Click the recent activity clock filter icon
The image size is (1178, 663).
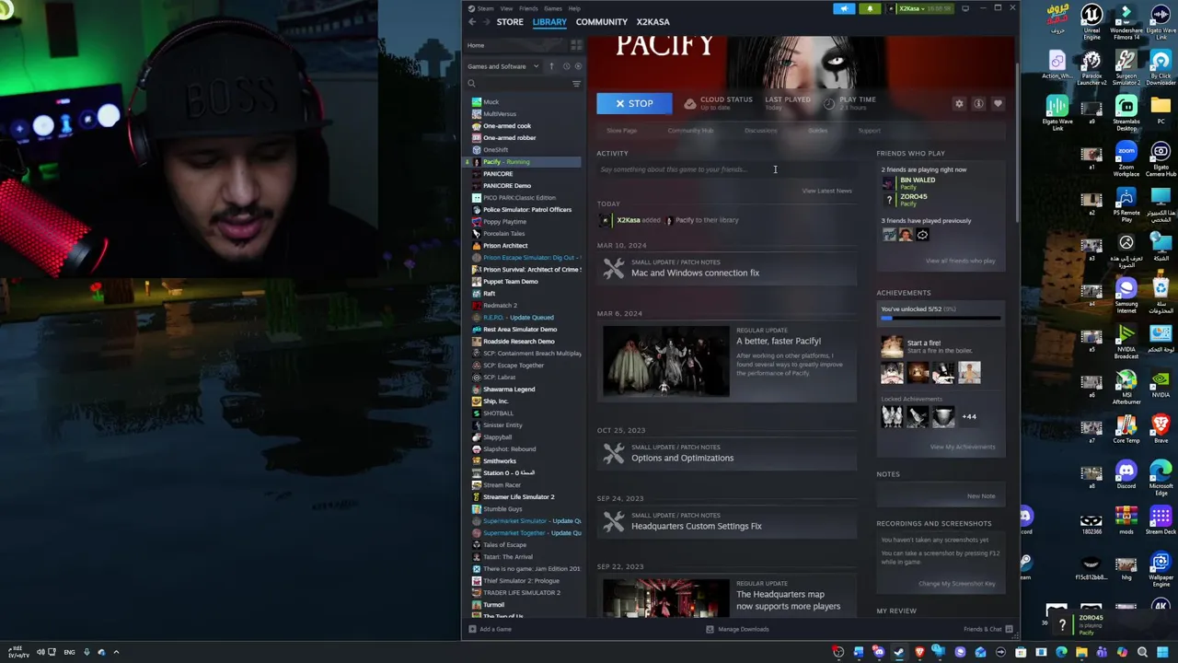point(566,66)
